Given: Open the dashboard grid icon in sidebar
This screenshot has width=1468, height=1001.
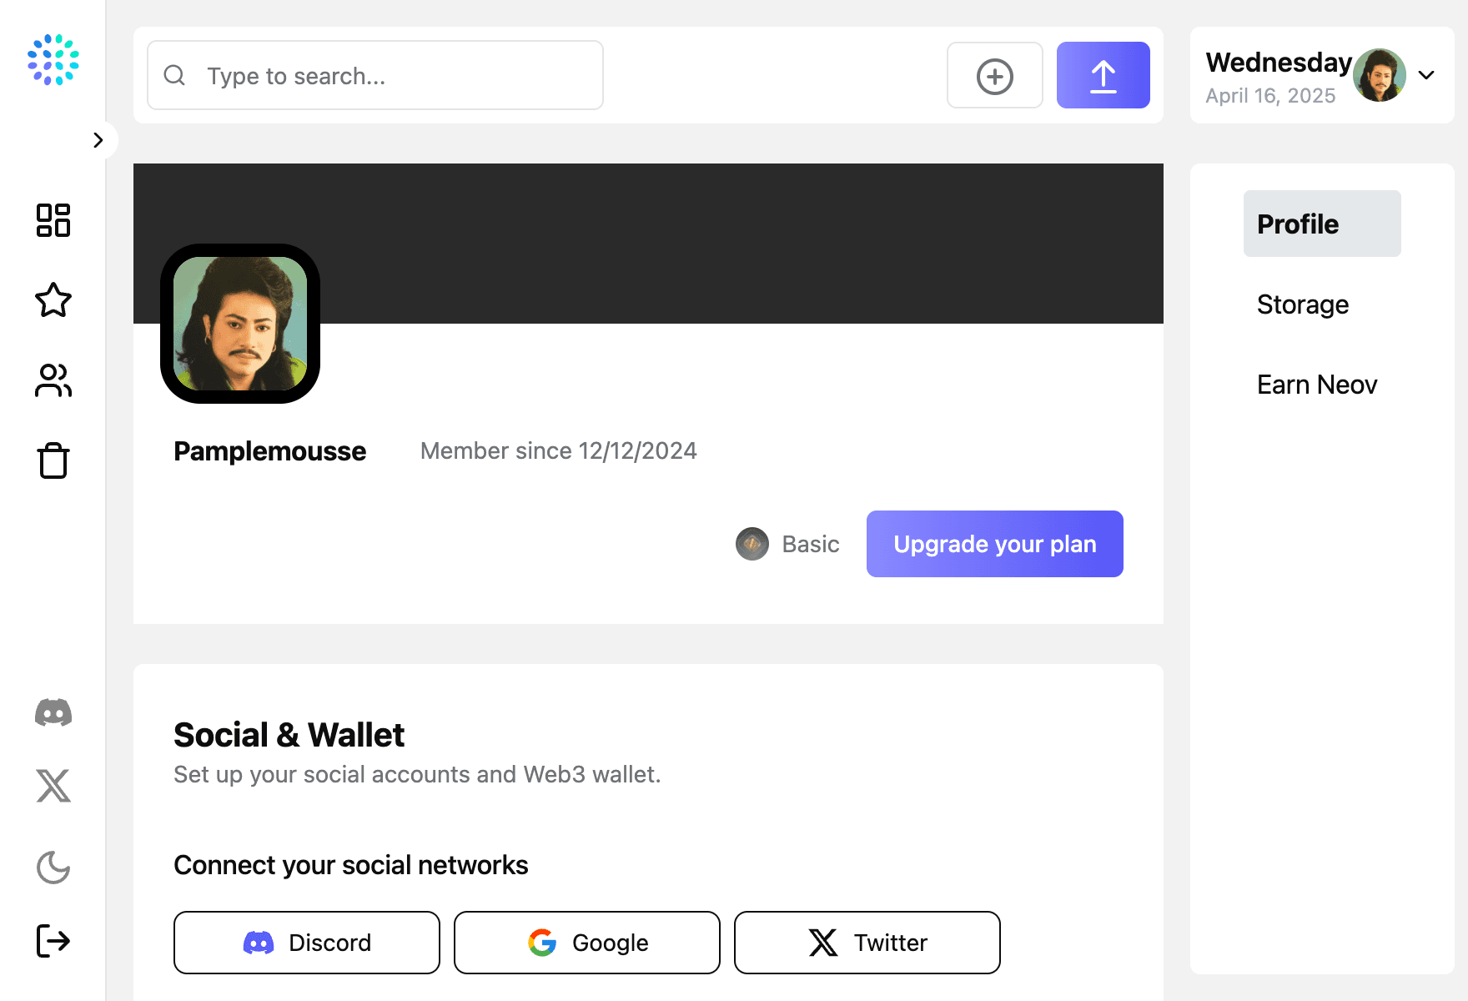Looking at the screenshot, I should coord(53,220).
